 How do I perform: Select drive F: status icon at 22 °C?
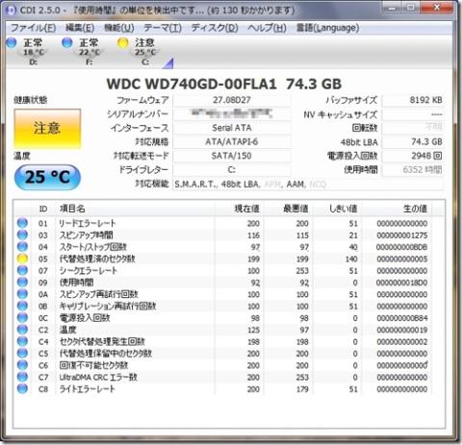67,43
